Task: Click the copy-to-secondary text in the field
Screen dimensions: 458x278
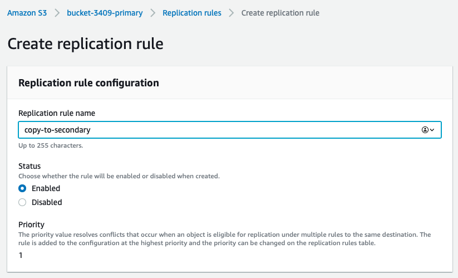Action: (x=57, y=130)
